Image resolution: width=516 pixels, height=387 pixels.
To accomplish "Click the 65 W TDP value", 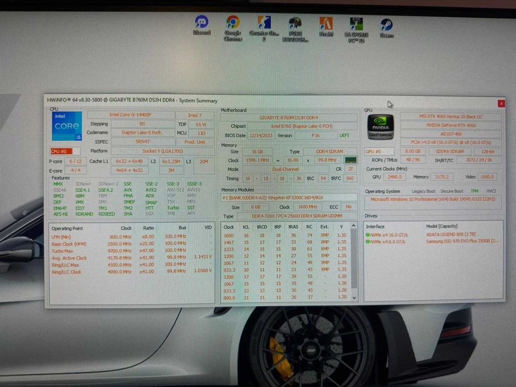I will point(201,124).
